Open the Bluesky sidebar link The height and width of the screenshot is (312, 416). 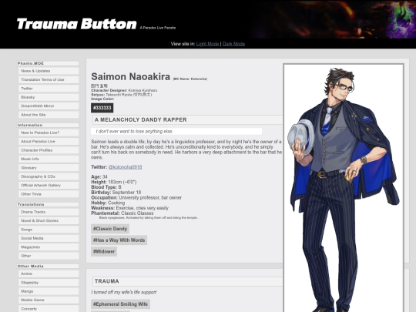49,97
